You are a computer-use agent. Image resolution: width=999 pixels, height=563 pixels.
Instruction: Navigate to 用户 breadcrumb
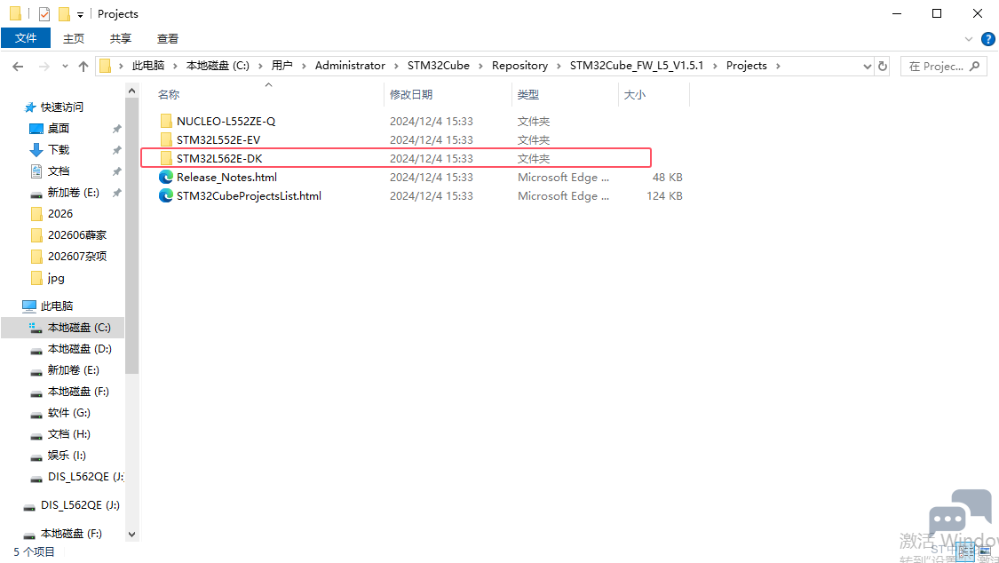pos(281,66)
